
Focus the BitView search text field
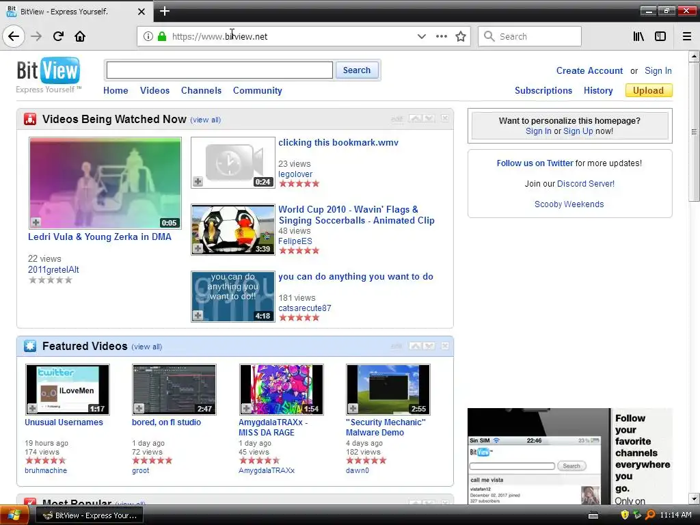click(219, 70)
